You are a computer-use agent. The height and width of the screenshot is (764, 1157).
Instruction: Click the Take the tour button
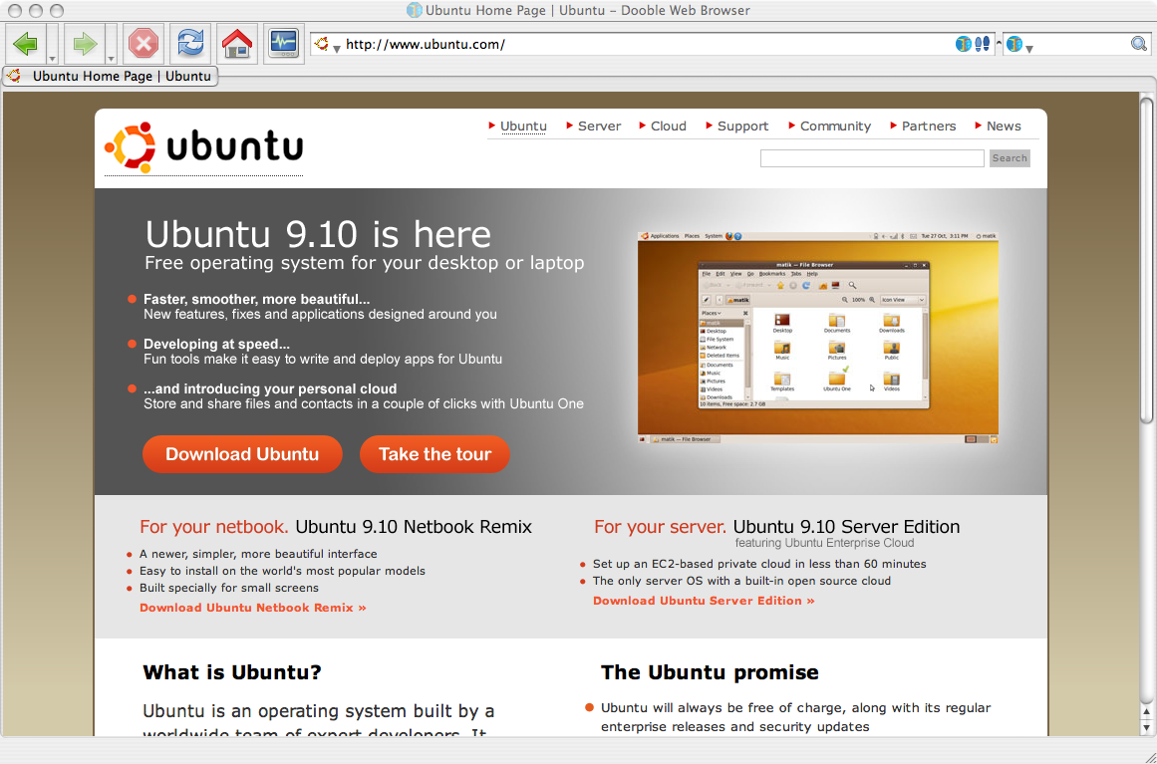point(434,454)
